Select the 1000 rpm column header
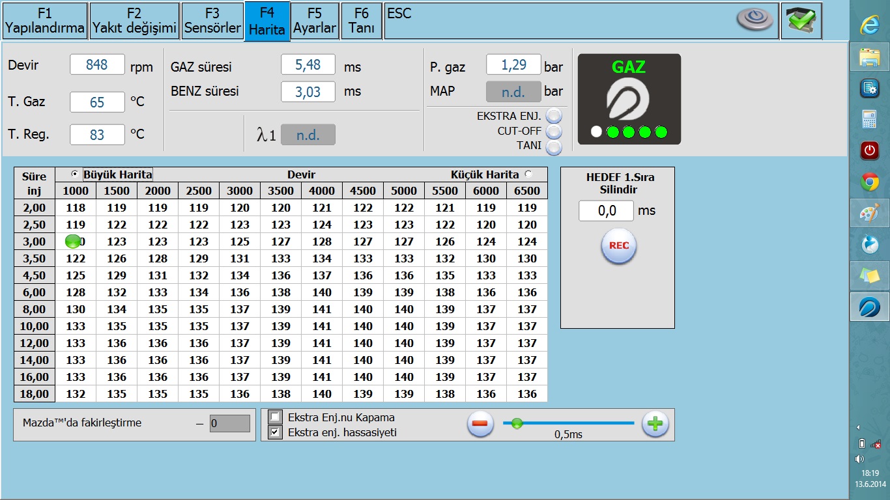Screen dimensions: 890x500 pos(76,191)
